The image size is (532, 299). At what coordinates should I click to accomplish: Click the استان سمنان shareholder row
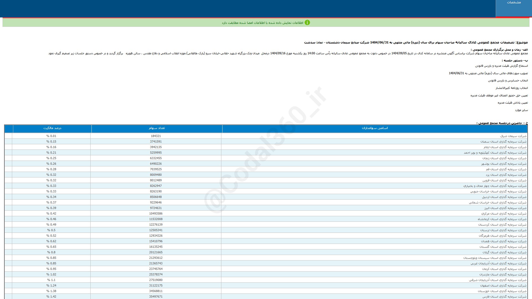(x=503, y=142)
